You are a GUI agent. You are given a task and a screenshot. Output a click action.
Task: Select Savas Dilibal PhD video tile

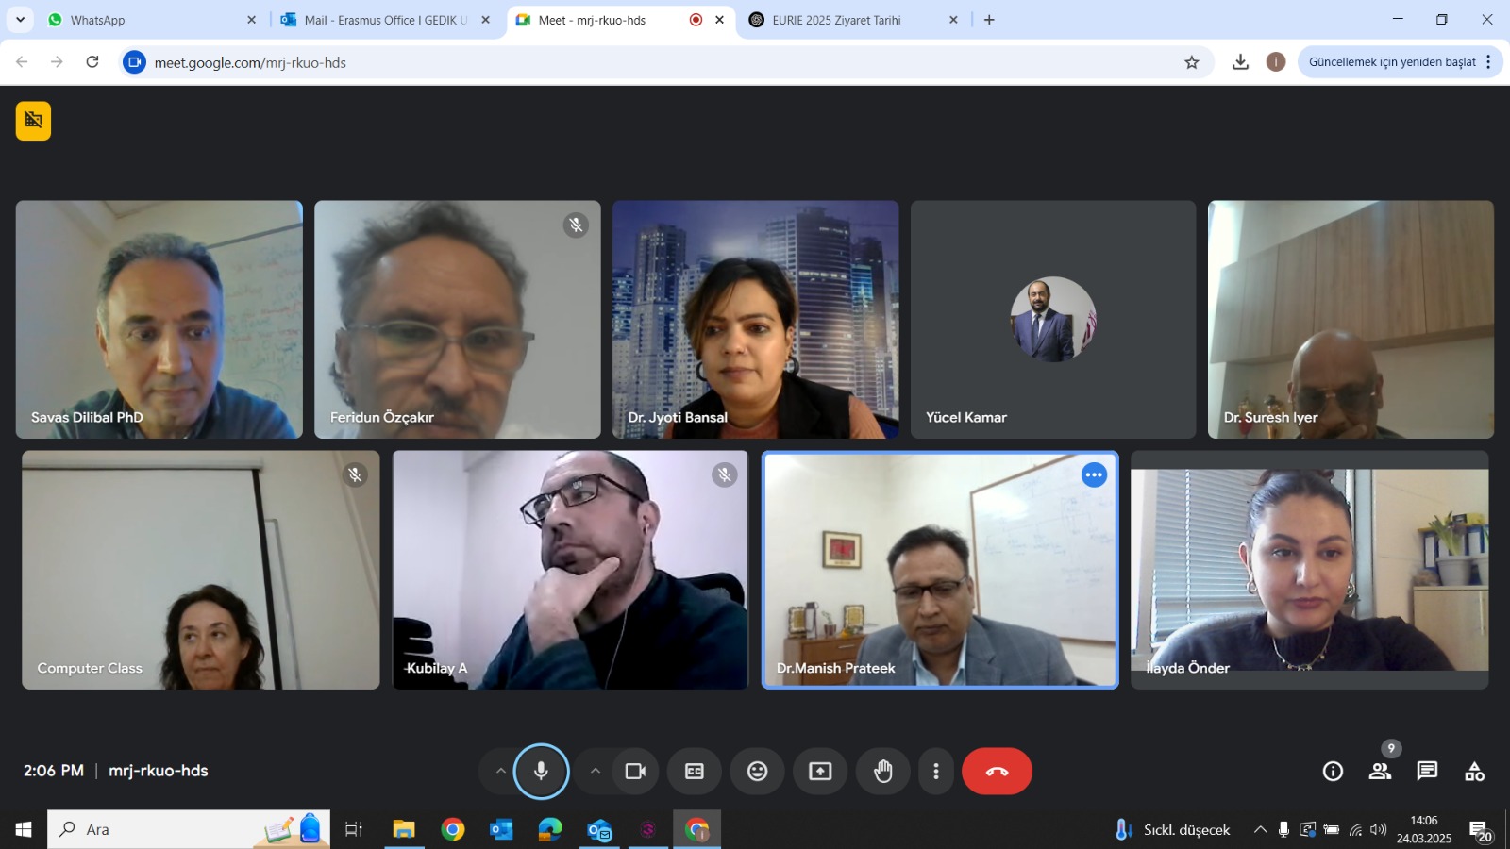[x=159, y=319]
